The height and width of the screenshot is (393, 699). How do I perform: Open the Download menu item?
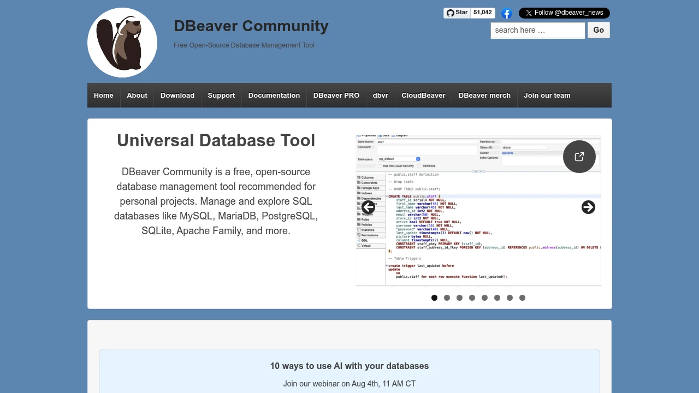point(177,96)
